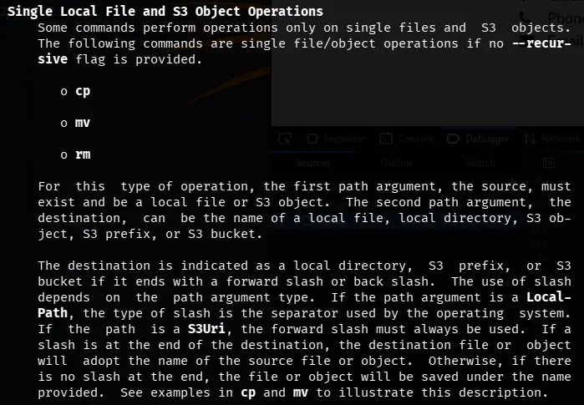The height and width of the screenshot is (405, 584).
Task: Click bold 'mv' in the last line
Action: coord(301,392)
